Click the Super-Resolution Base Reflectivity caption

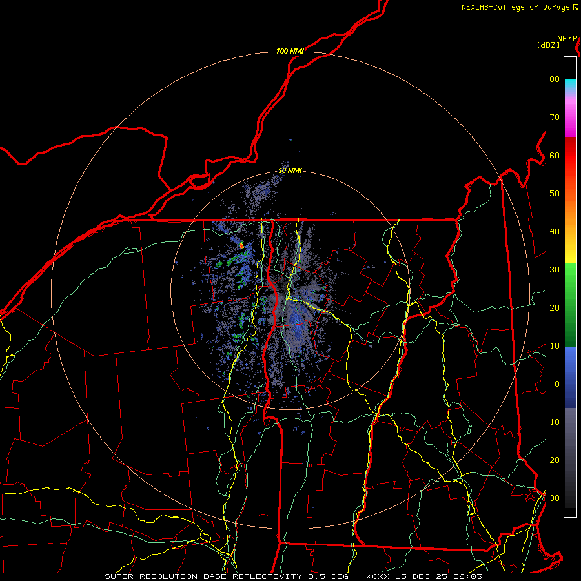tap(294, 576)
